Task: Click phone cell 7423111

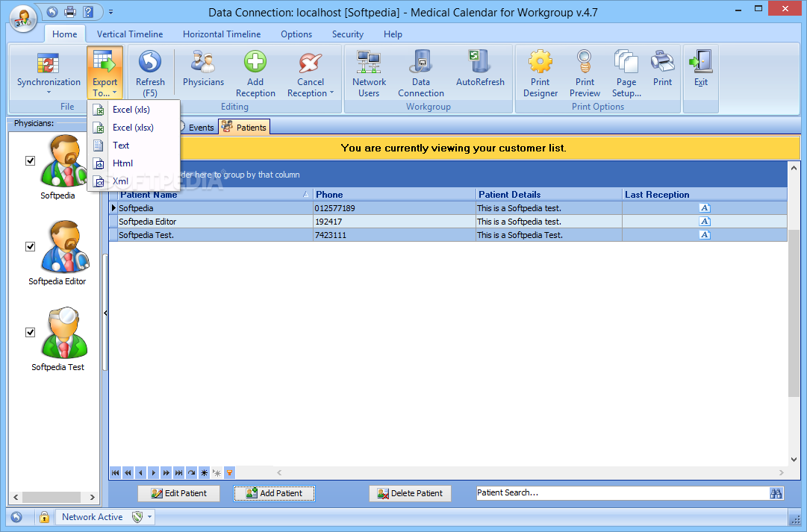Action: point(394,234)
